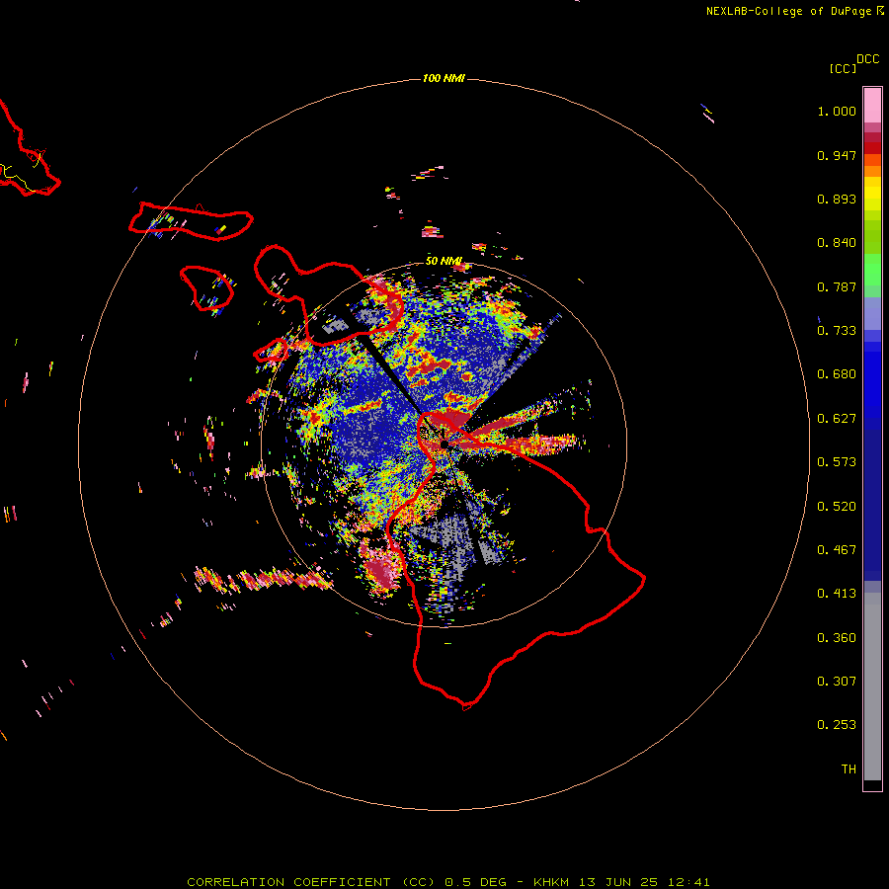Click the 0.467 color scale label
This screenshot has height=889, width=889.
(x=837, y=550)
